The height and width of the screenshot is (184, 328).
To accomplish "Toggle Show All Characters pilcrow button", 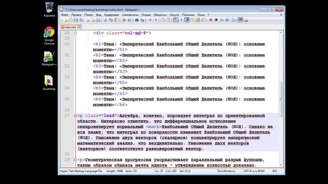I will click(x=181, y=20).
